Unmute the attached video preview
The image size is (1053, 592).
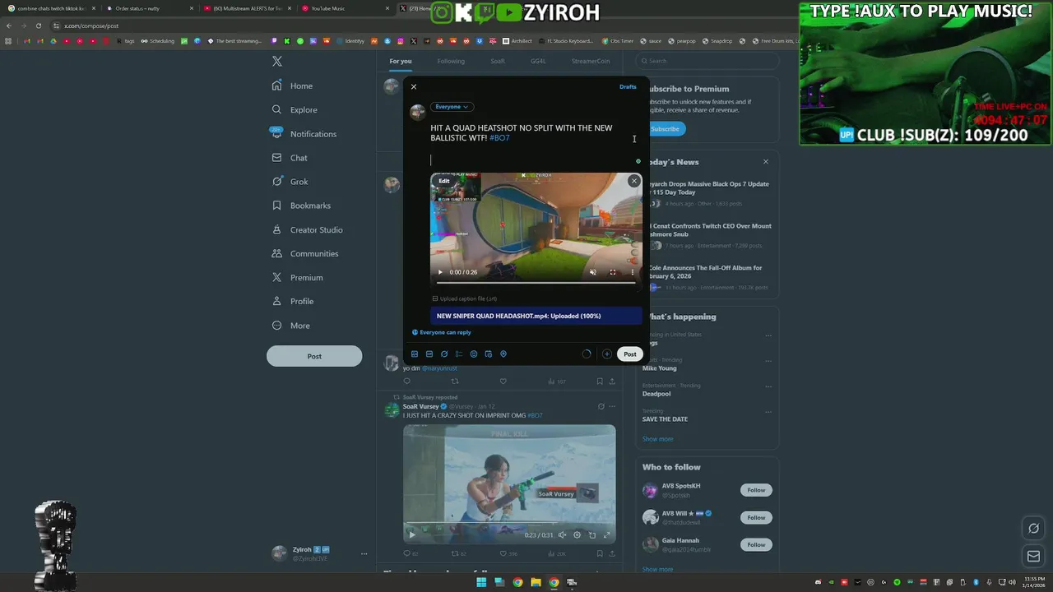[593, 272]
